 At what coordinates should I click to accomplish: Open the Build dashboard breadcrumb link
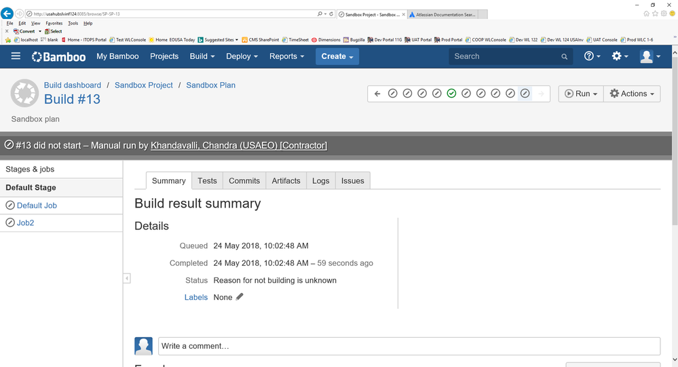[73, 85]
